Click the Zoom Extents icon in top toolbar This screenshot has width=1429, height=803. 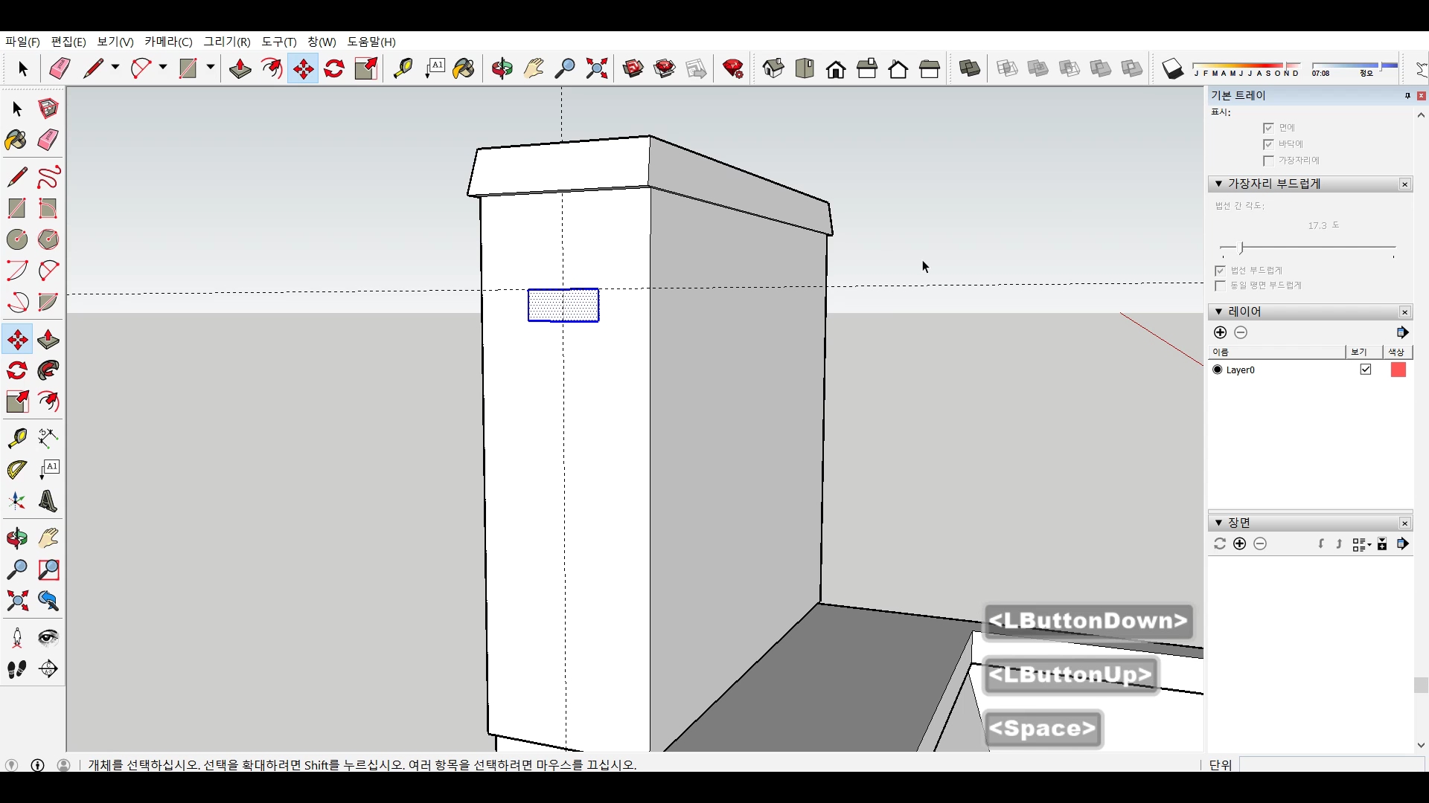pyautogui.click(x=596, y=69)
